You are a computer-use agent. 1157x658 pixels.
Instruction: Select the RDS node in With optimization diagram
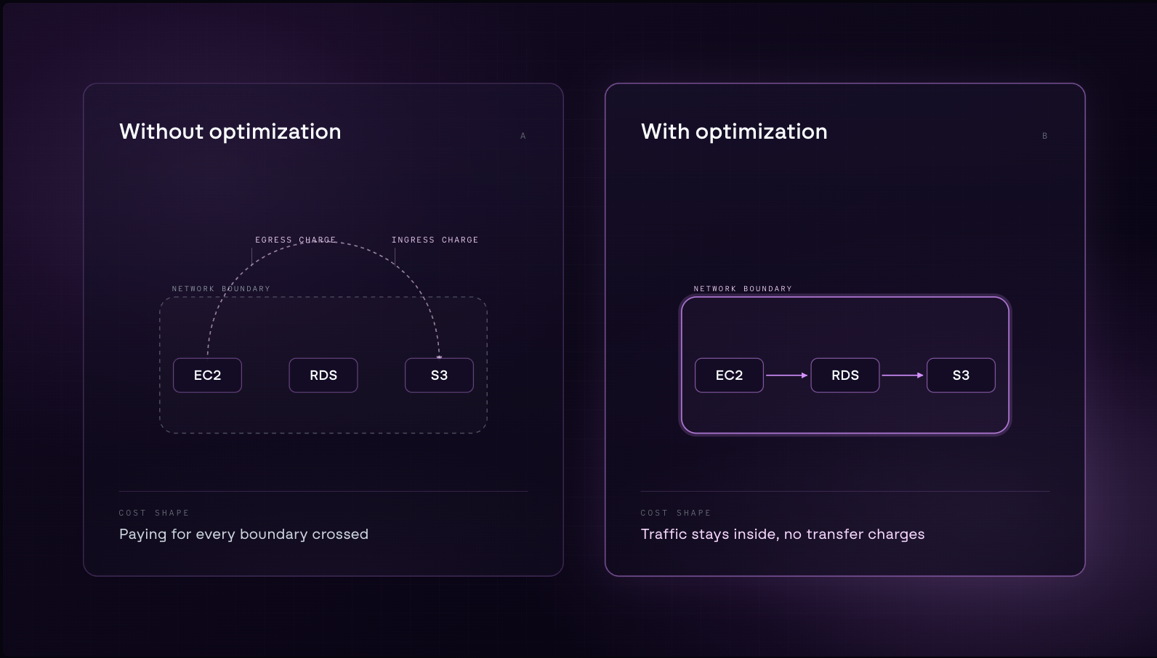point(845,375)
